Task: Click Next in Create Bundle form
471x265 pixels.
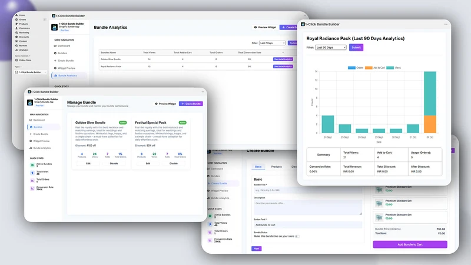Action: pyautogui.click(x=257, y=249)
